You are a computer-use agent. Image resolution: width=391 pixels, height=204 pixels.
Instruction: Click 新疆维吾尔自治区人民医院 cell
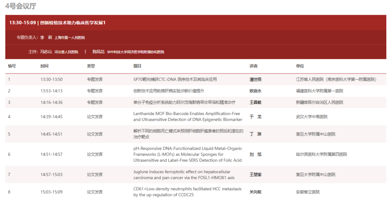320,102
